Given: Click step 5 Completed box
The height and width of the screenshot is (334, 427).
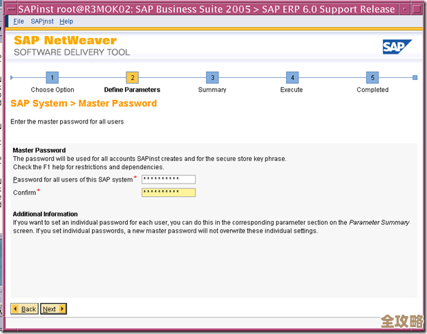Looking at the screenshot, I should (x=372, y=77).
